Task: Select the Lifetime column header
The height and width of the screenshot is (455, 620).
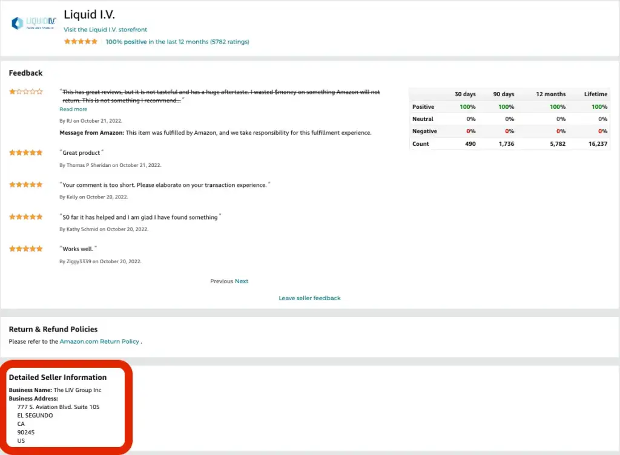Action: [x=596, y=94]
